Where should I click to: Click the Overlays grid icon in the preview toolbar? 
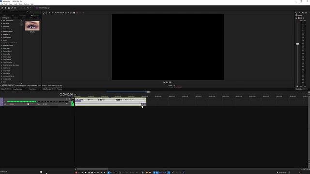tap(66, 13)
